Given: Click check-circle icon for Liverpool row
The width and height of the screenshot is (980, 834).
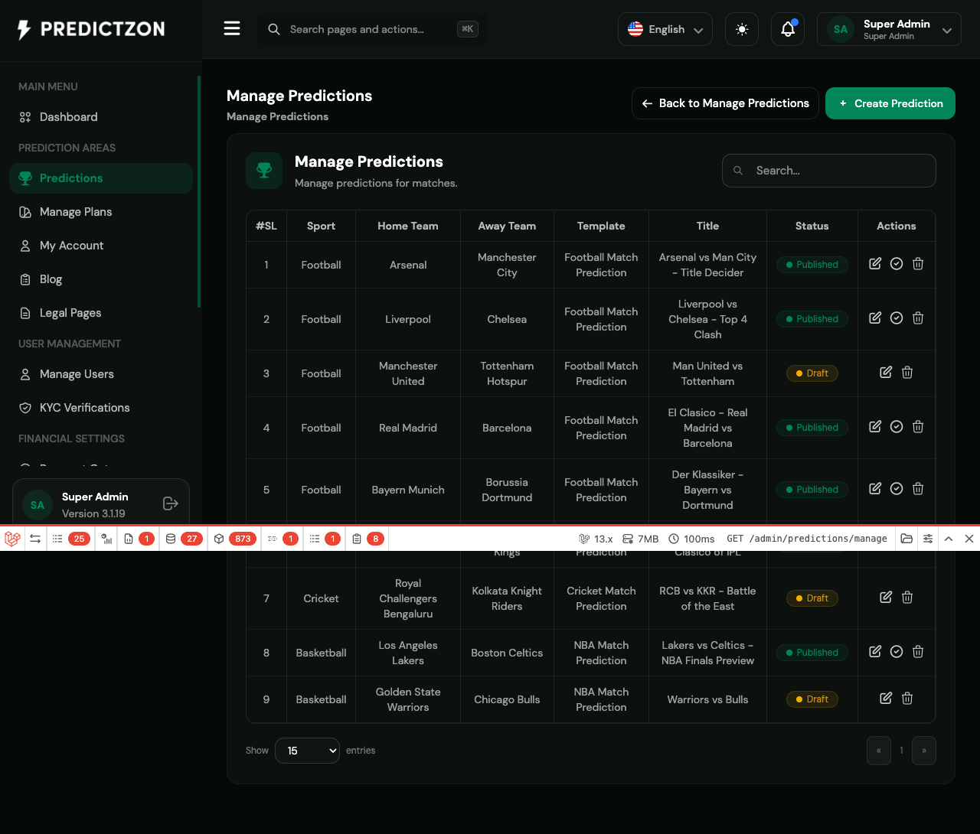Looking at the screenshot, I should coord(897,318).
